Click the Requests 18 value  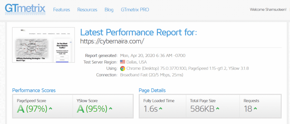point(248,109)
